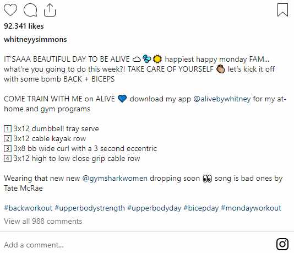Visit the @alivebywhitney mention
This screenshot has height=253, width=294.
click(222, 99)
